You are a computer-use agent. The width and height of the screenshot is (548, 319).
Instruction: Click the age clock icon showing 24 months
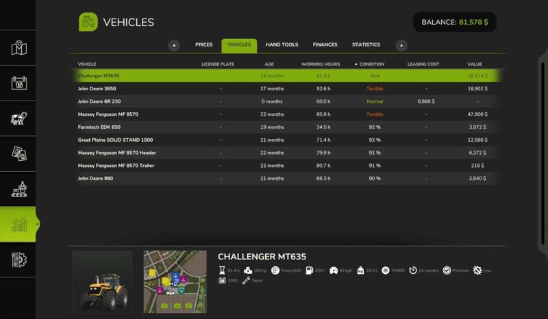click(413, 270)
